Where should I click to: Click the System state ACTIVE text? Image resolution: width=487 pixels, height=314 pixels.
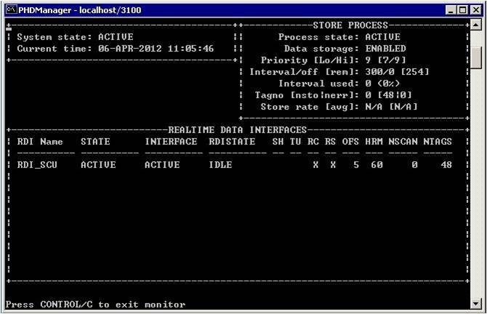[116, 37]
